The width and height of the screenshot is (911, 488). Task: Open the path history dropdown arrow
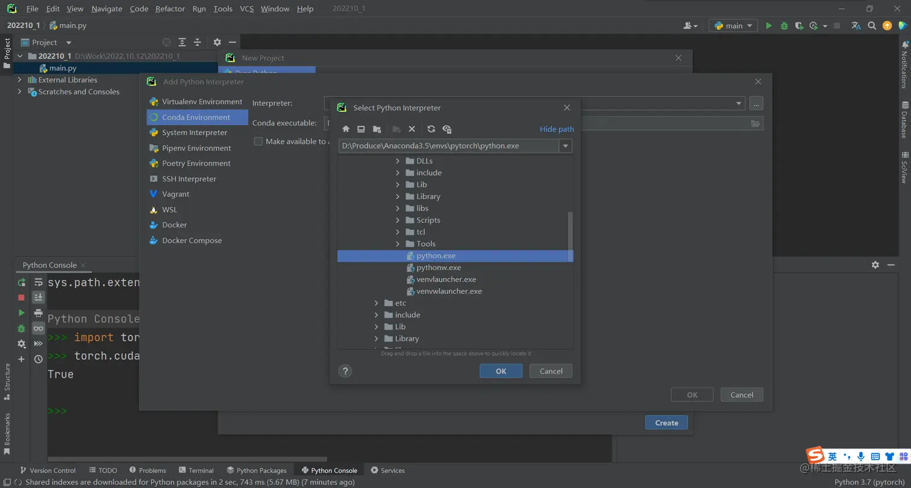(565, 146)
